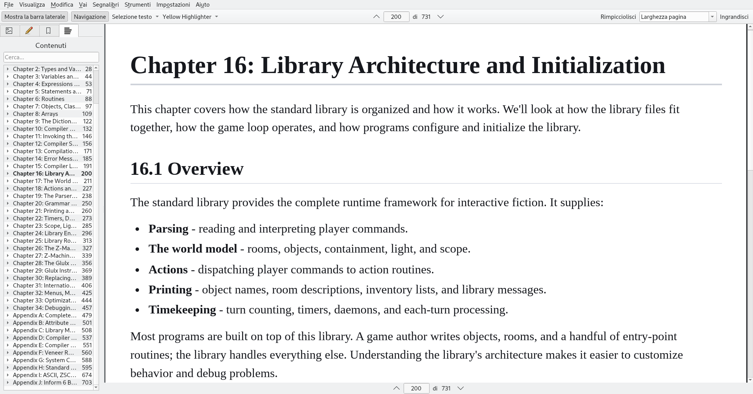Open the Annotations pencil sidebar tab
The width and height of the screenshot is (753, 394).
pos(29,31)
